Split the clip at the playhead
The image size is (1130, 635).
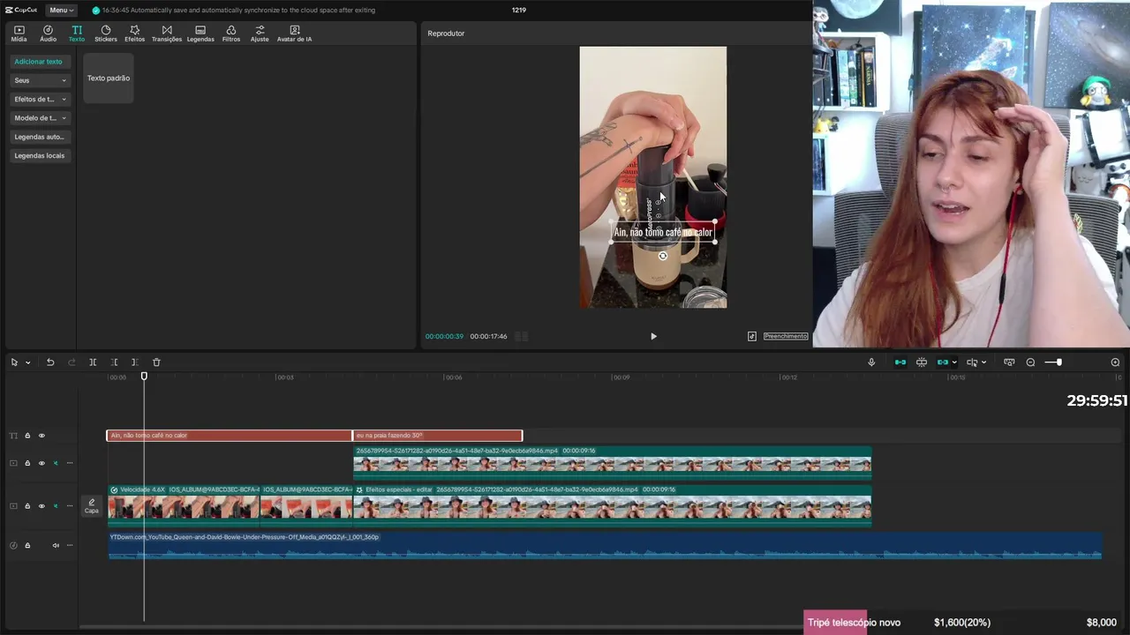tap(93, 362)
